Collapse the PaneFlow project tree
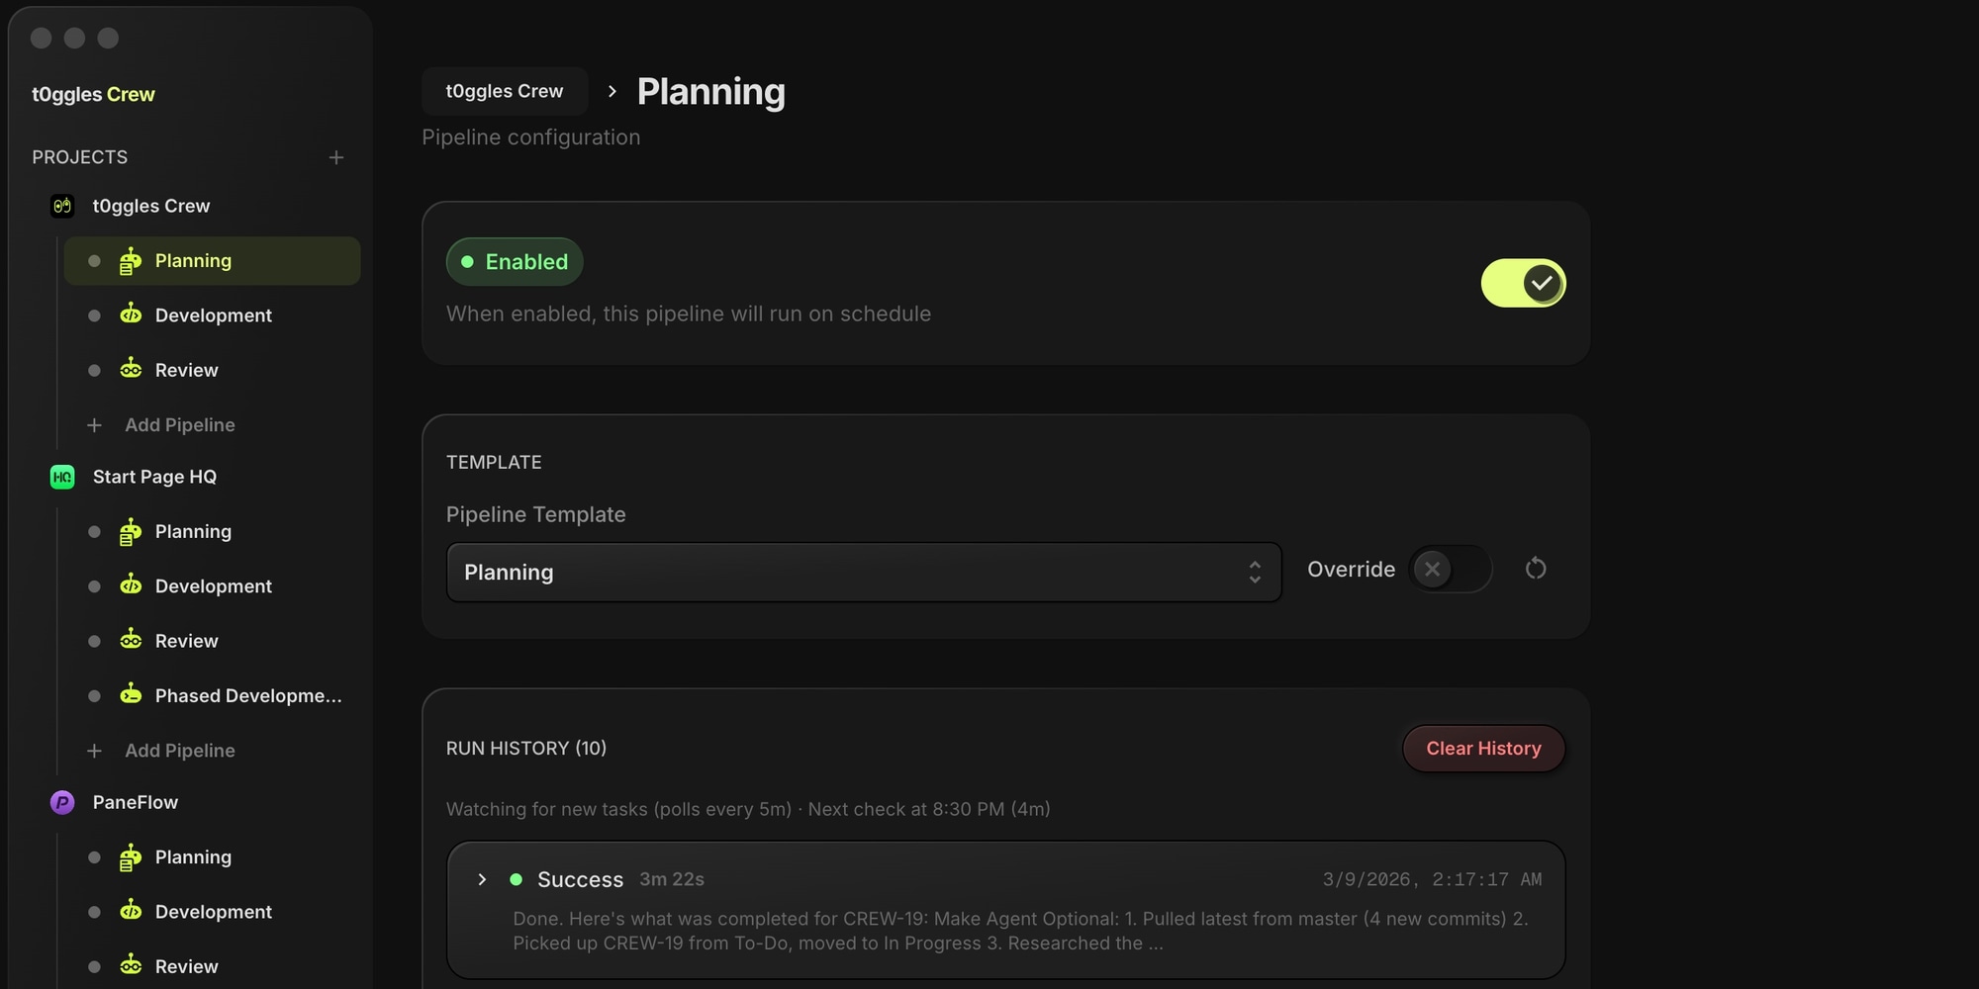The width and height of the screenshot is (1979, 989). click(x=136, y=802)
